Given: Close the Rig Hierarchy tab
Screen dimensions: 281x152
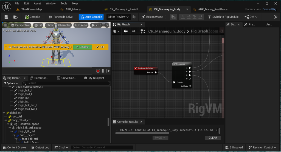Looking at the screenshot, I should point(24,78).
